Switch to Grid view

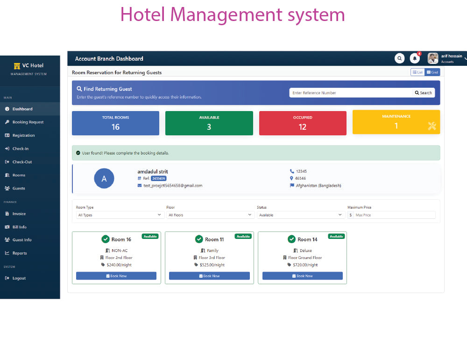[432, 72]
